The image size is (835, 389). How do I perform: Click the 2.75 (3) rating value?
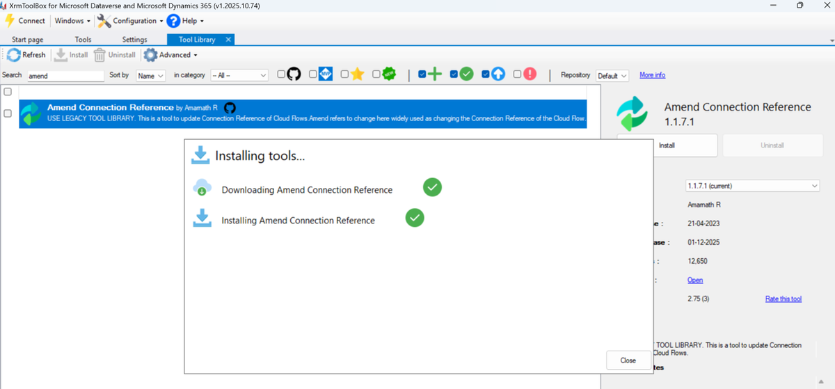coord(699,299)
